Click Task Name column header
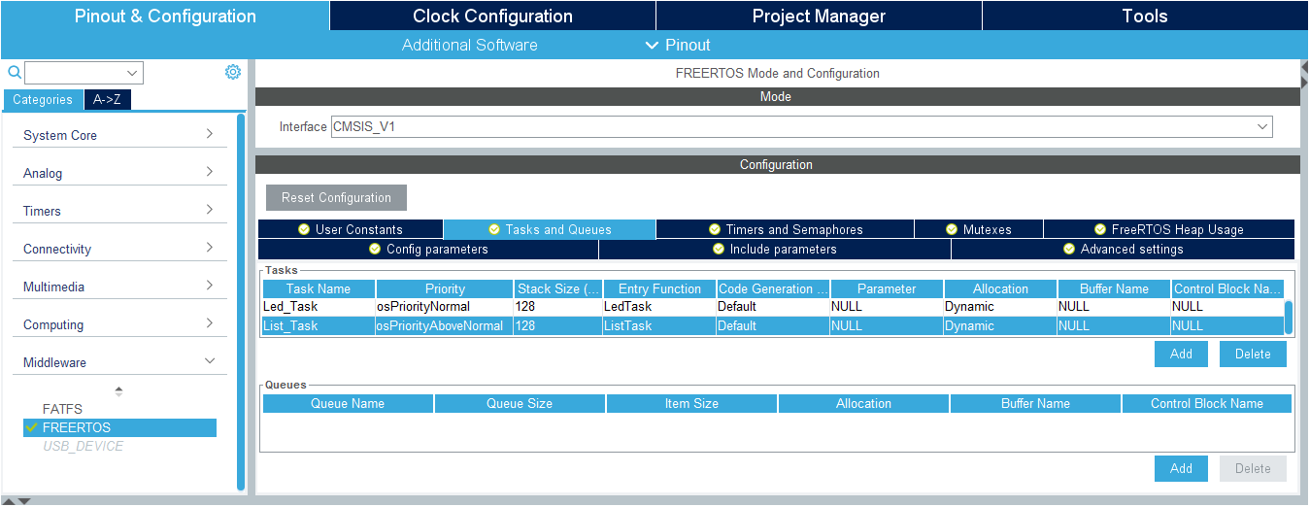The width and height of the screenshot is (1310, 507). (319, 288)
